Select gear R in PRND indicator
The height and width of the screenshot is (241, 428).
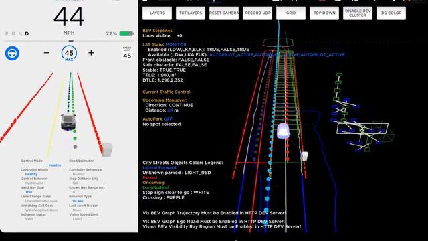13,34
